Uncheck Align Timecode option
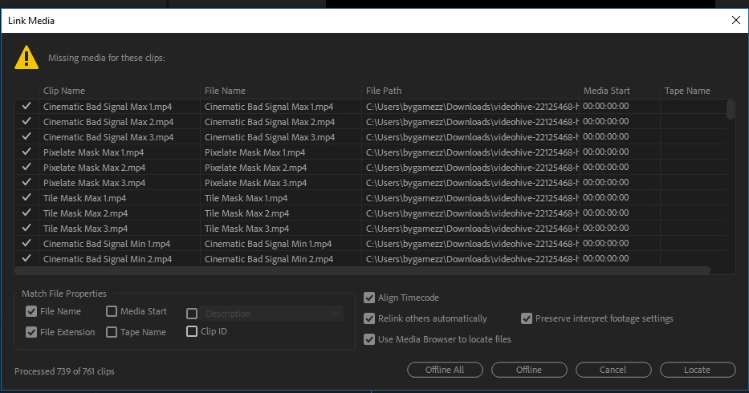The height and width of the screenshot is (393, 749). click(369, 298)
